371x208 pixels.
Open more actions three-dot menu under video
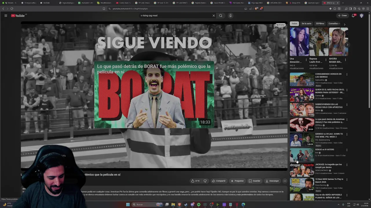[285, 181]
